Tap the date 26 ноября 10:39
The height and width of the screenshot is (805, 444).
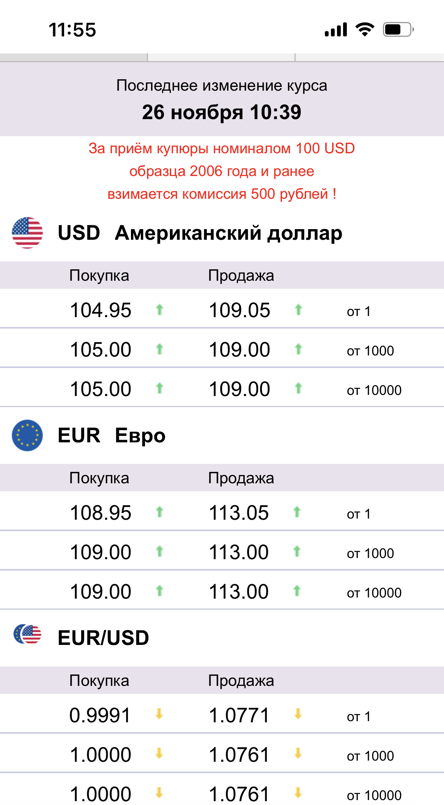click(x=222, y=112)
